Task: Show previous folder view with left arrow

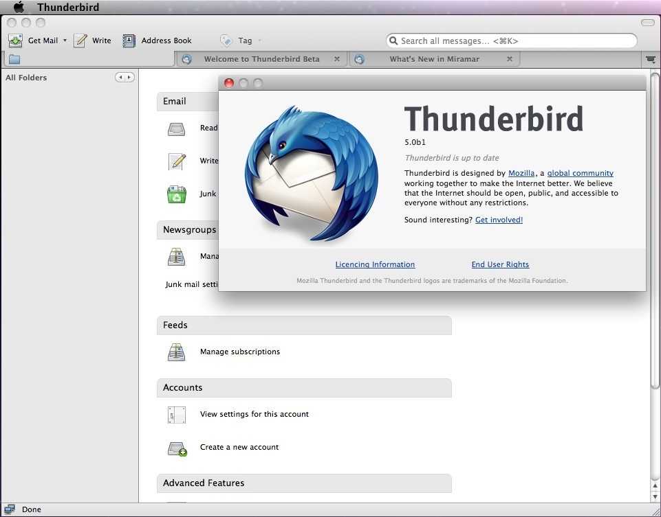Action: click(120, 78)
